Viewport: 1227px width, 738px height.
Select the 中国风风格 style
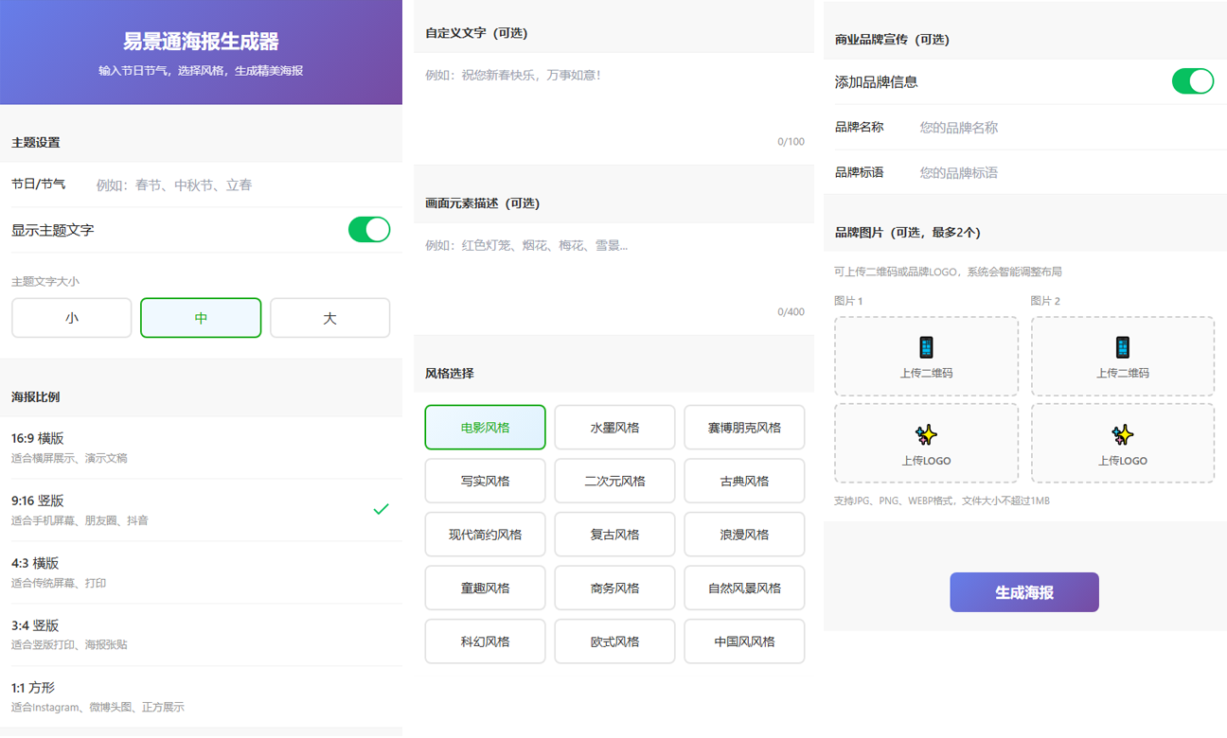tap(744, 641)
